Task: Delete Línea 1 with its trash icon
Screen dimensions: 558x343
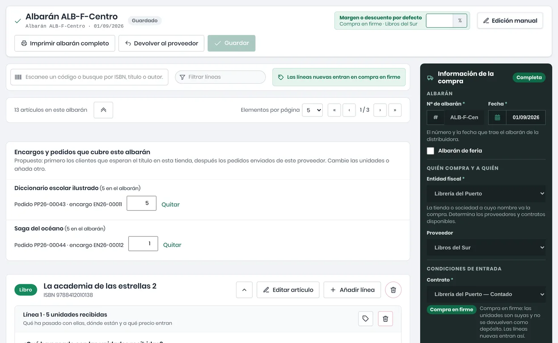Action: [385, 318]
